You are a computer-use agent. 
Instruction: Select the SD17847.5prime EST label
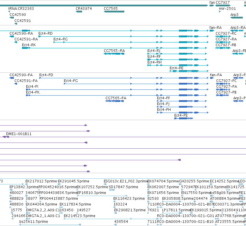(x=123, y=187)
